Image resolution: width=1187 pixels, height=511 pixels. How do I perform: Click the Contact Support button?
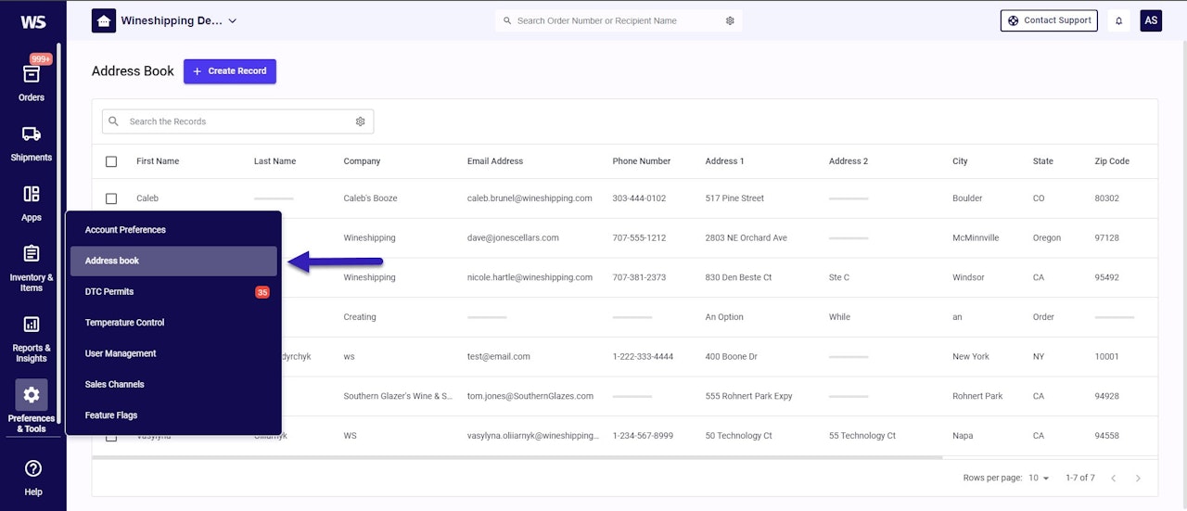1049,20
